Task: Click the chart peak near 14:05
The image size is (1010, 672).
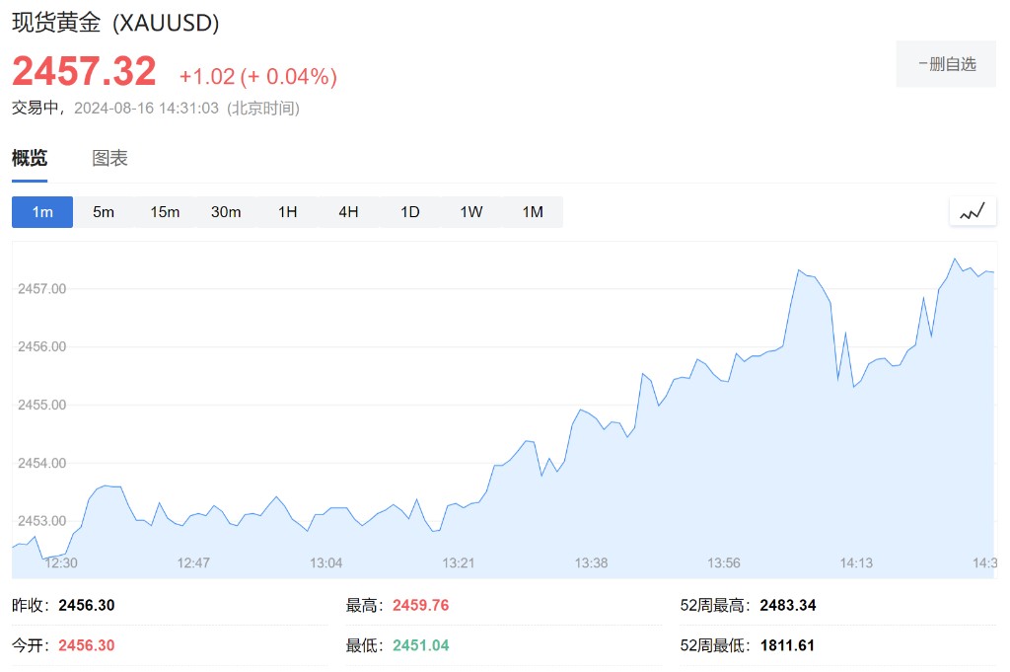Action: (799, 270)
